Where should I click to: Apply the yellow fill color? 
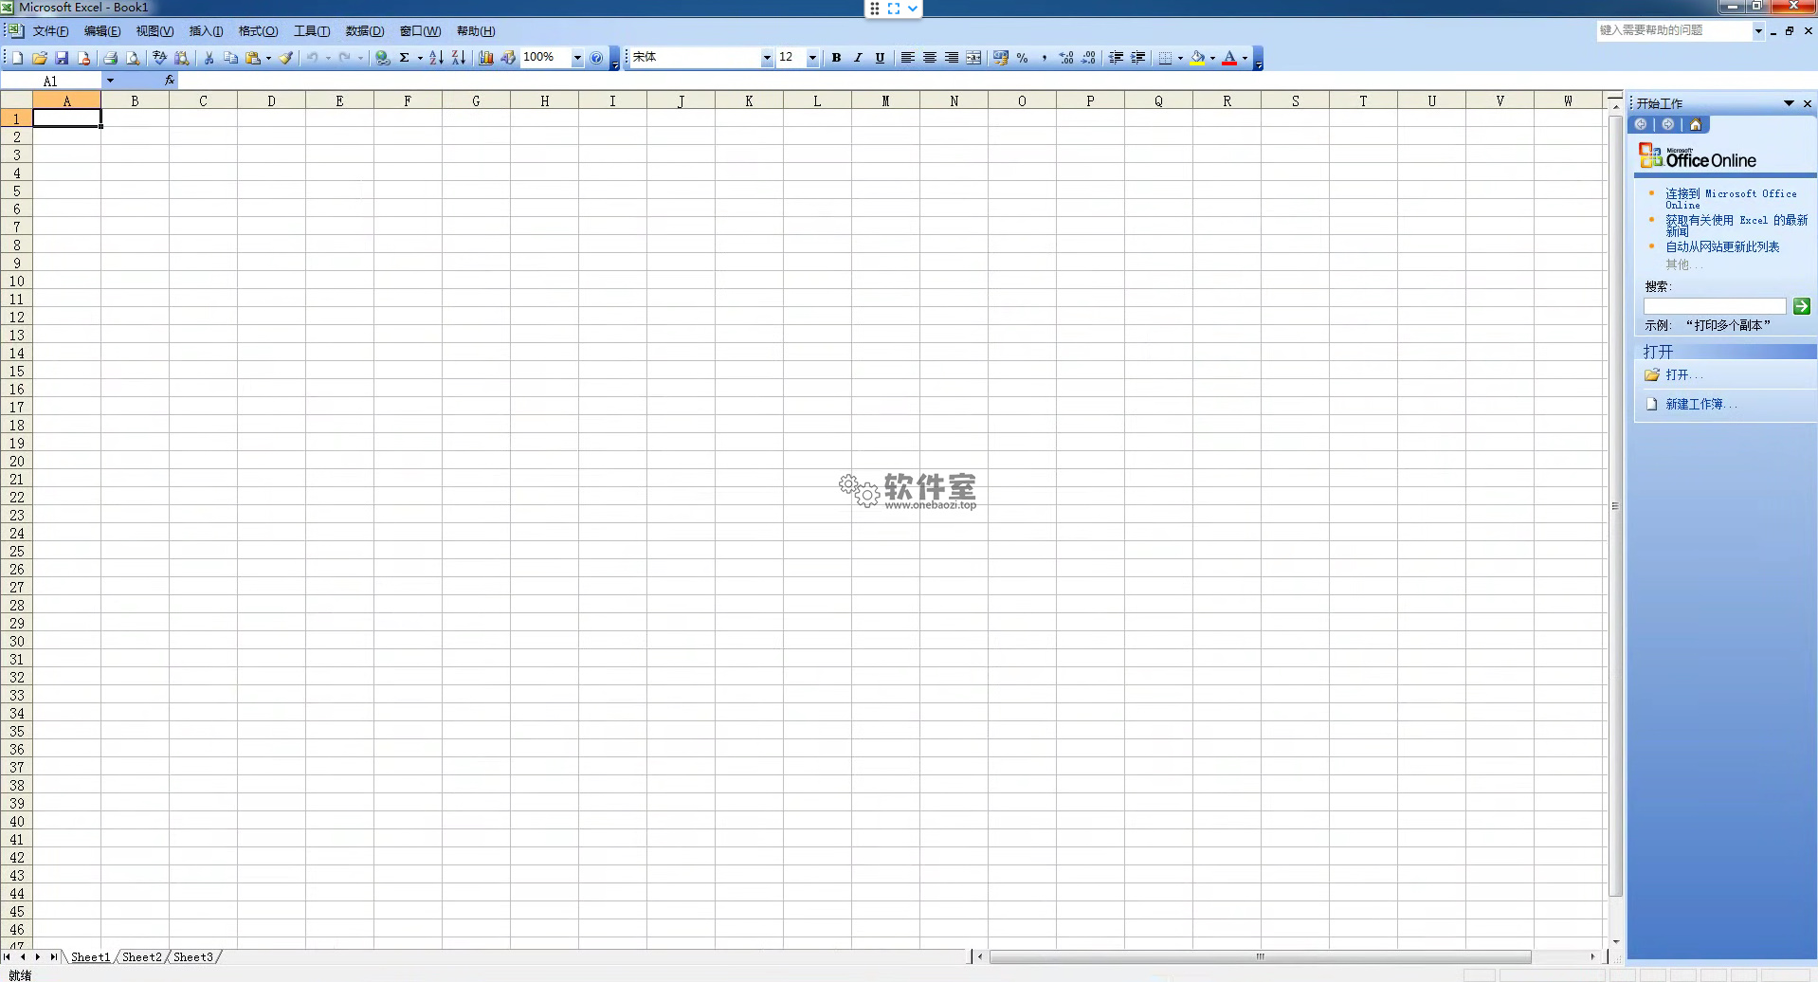pos(1198,58)
